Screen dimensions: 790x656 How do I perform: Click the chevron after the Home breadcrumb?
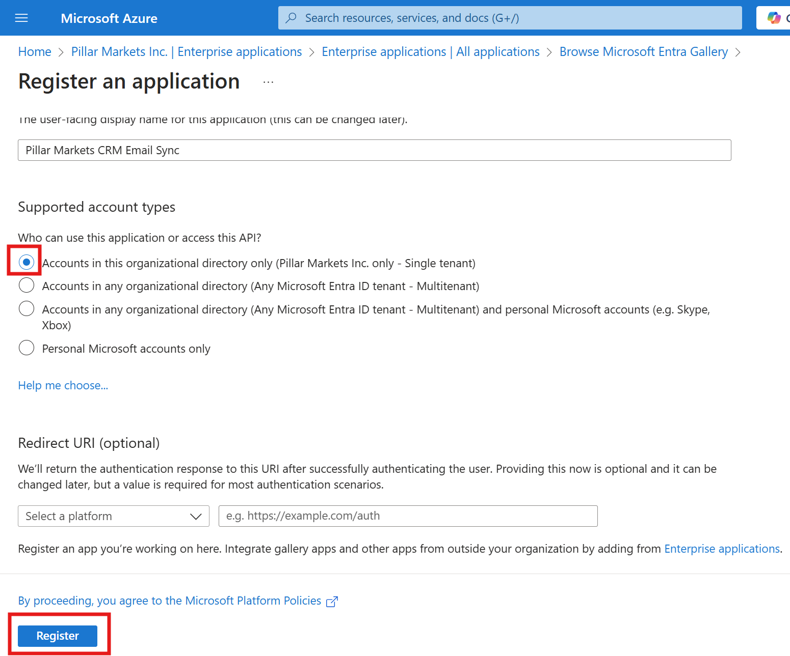click(61, 52)
